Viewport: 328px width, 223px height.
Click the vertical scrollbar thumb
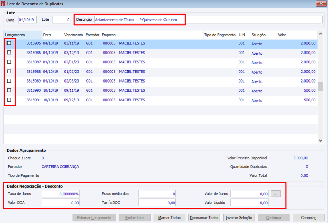click(x=320, y=87)
